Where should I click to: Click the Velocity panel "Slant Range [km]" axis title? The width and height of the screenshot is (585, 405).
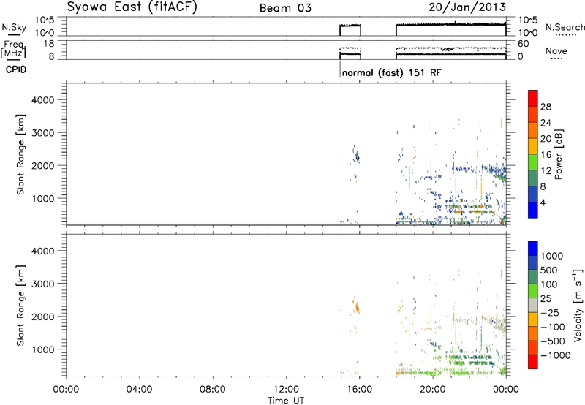pos(20,306)
